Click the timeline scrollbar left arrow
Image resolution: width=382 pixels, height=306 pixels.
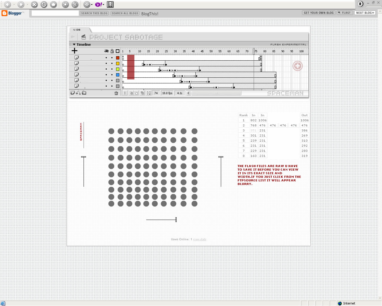click(x=188, y=93)
